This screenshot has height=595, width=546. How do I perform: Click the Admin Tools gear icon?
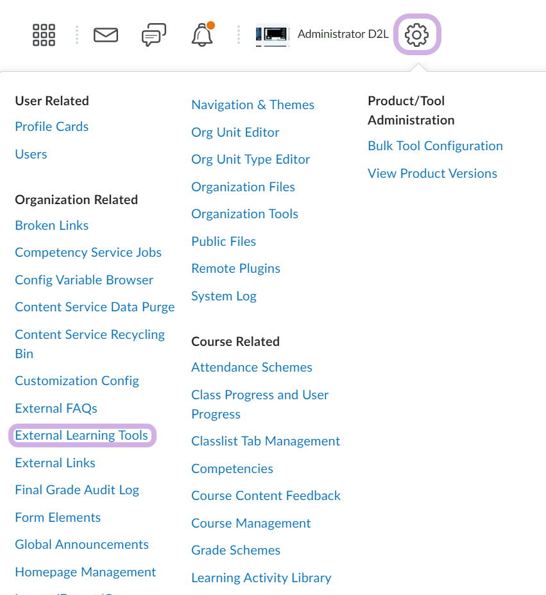(x=416, y=35)
